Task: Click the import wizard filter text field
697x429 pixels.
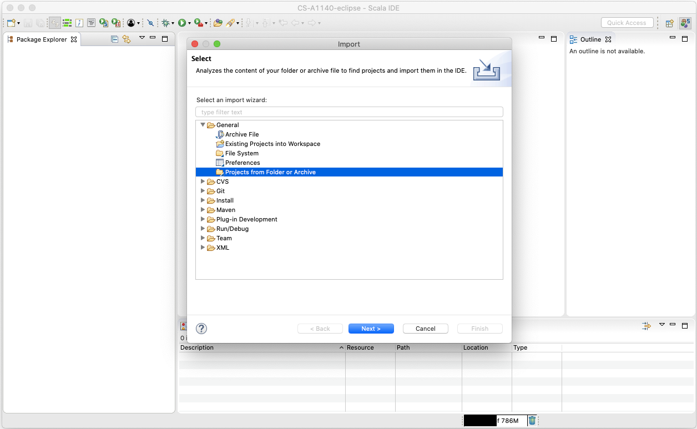Action: pyautogui.click(x=349, y=112)
